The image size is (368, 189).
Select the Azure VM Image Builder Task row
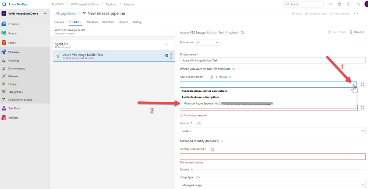pos(114,56)
